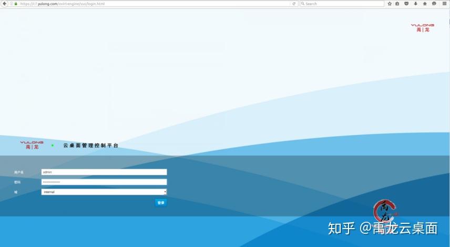Go back with the browser back arrow
This screenshot has width=450, height=247.
[4, 4]
